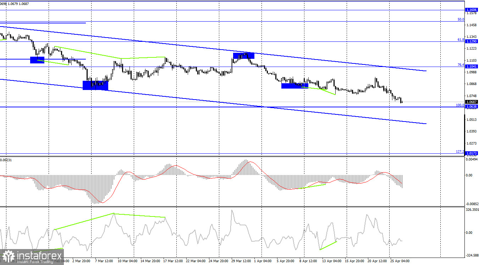
Task: Click the 15 Apr 20:00 time label
Action: (x=355, y=261)
